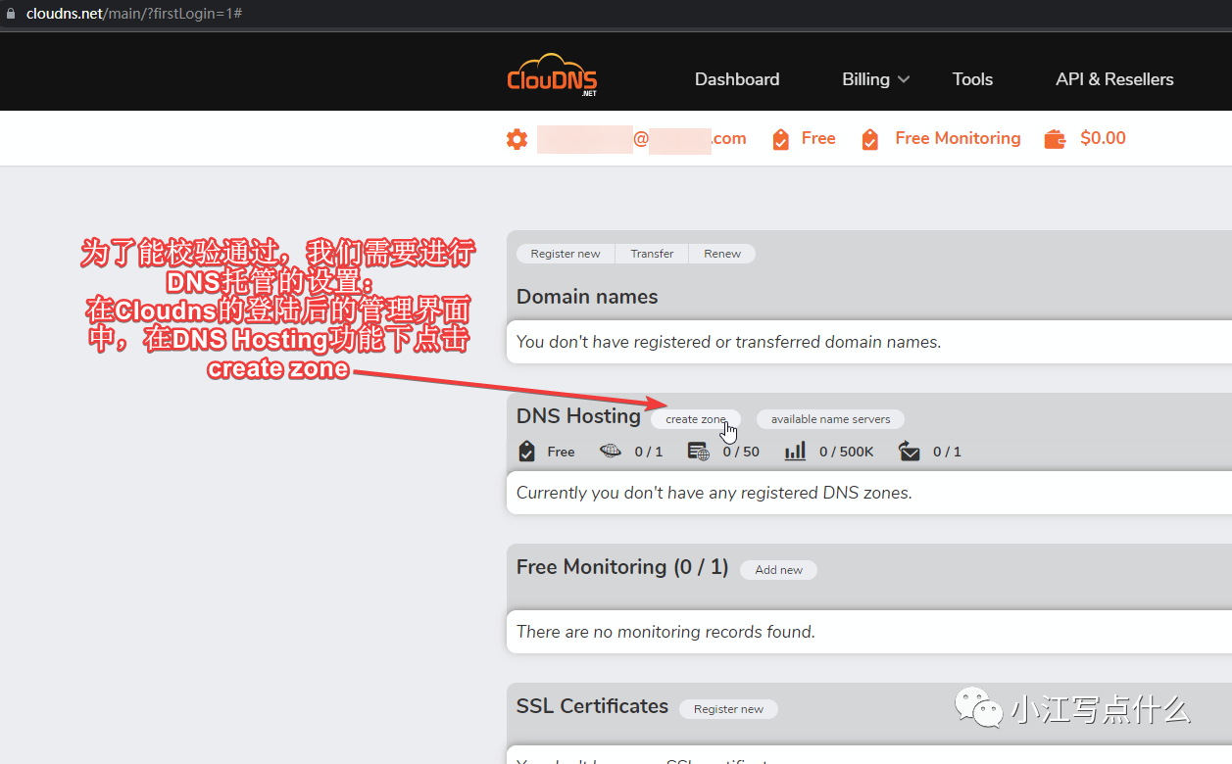Open the Billing menu
This screenshot has height=764, width=1232.
[x=865, y=79]
